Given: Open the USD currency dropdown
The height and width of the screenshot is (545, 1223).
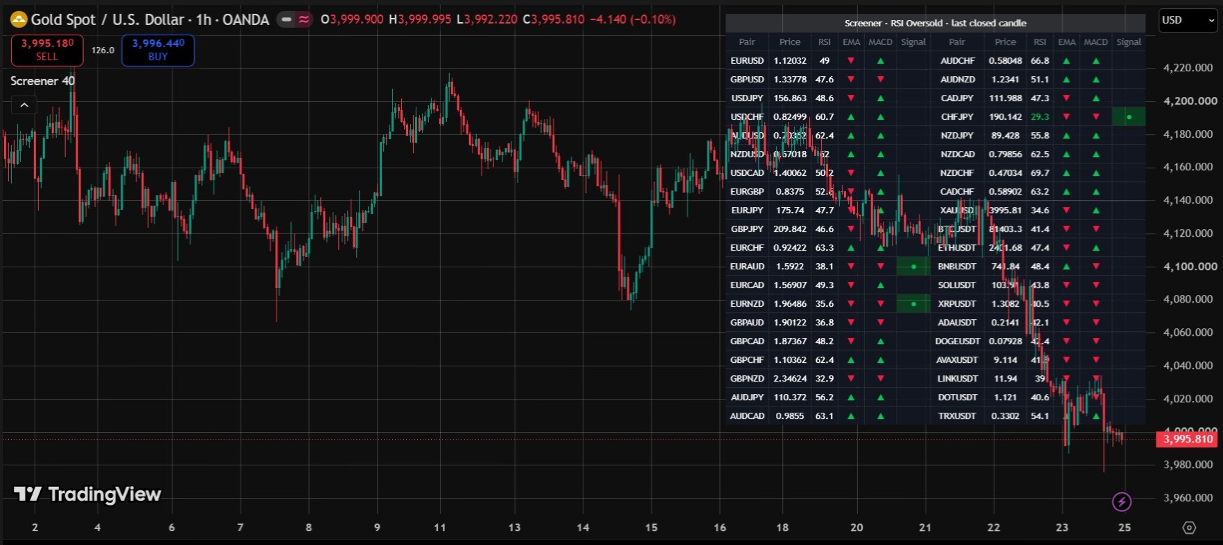Looking at the screenshot, I should coord(1188,20).
